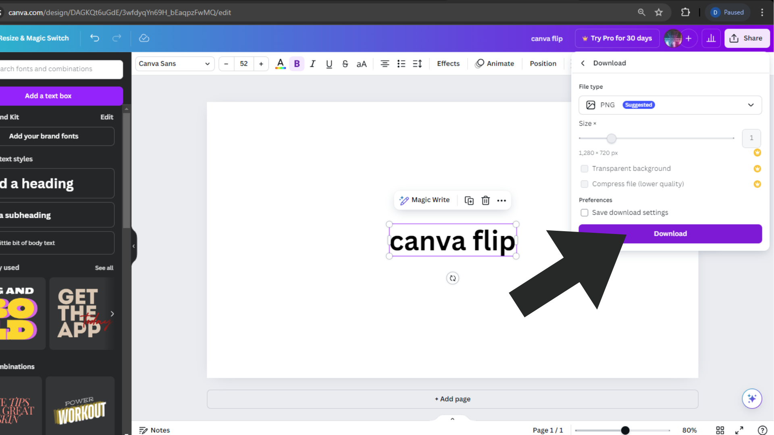The width and height of the screenshot is (774, 435).
Task: Delete the selected text element
Action: coord(485,201)
